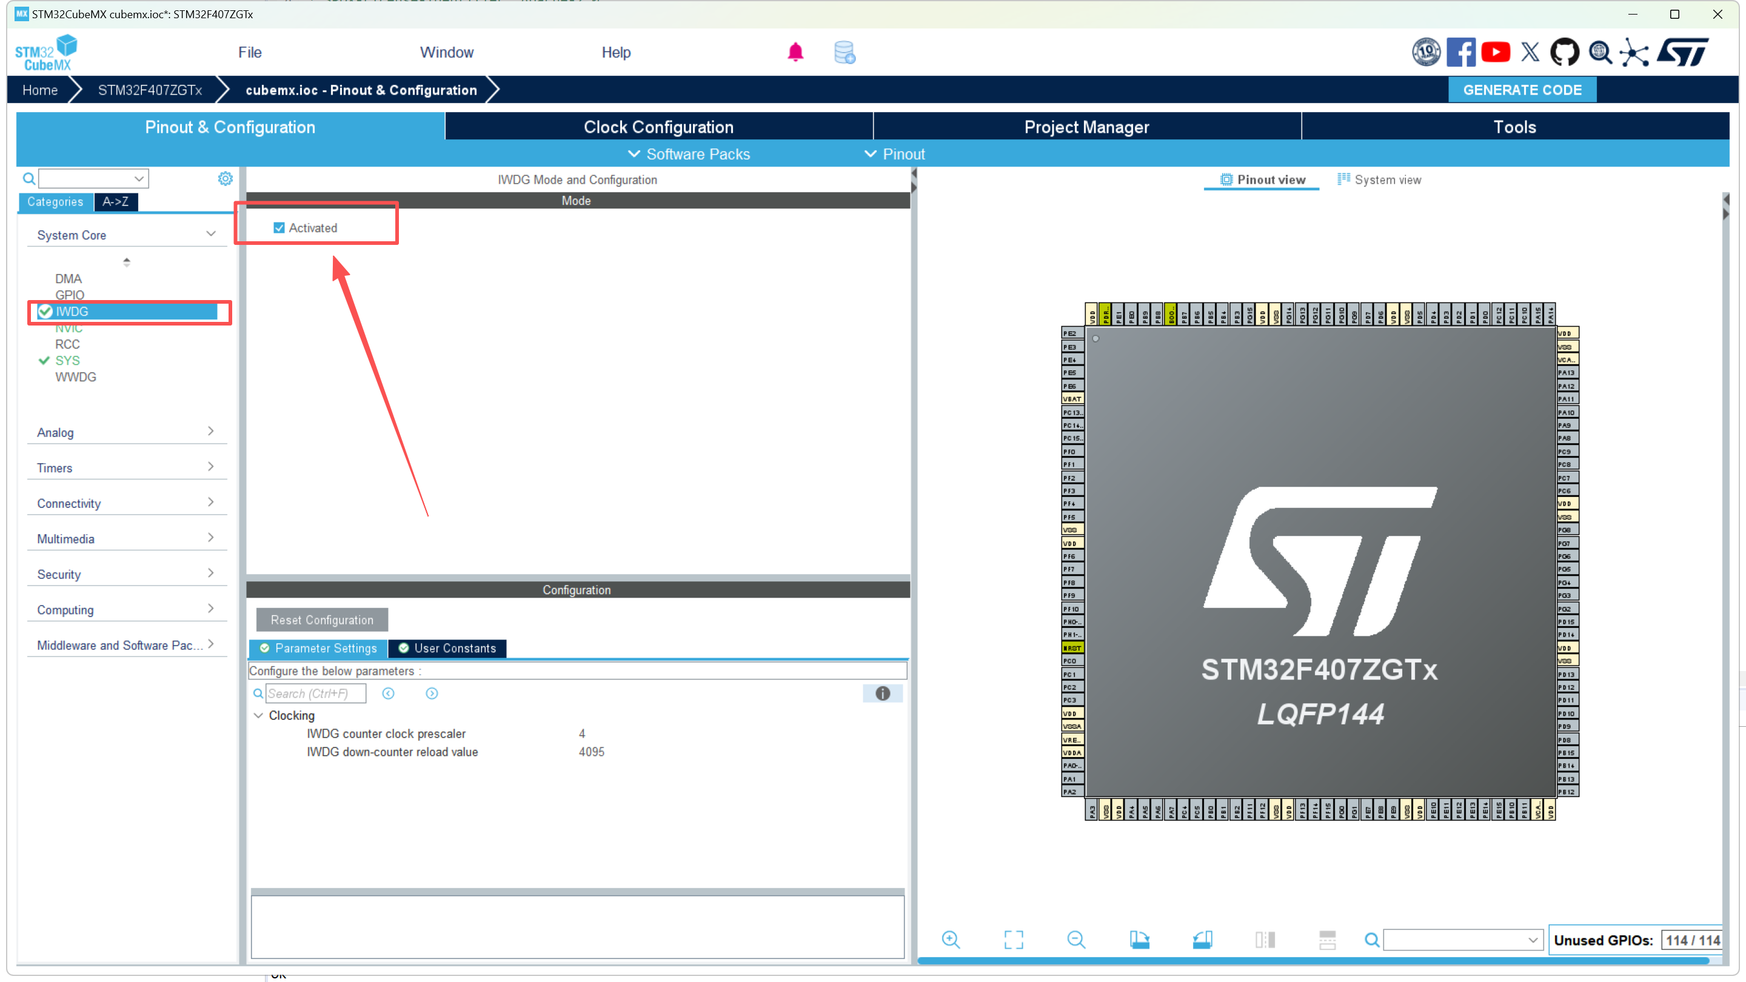Image resolution: width=1746 pixels, height=982 pixels.
Task: Click Reset Configuration button
Action: point(322,620)
